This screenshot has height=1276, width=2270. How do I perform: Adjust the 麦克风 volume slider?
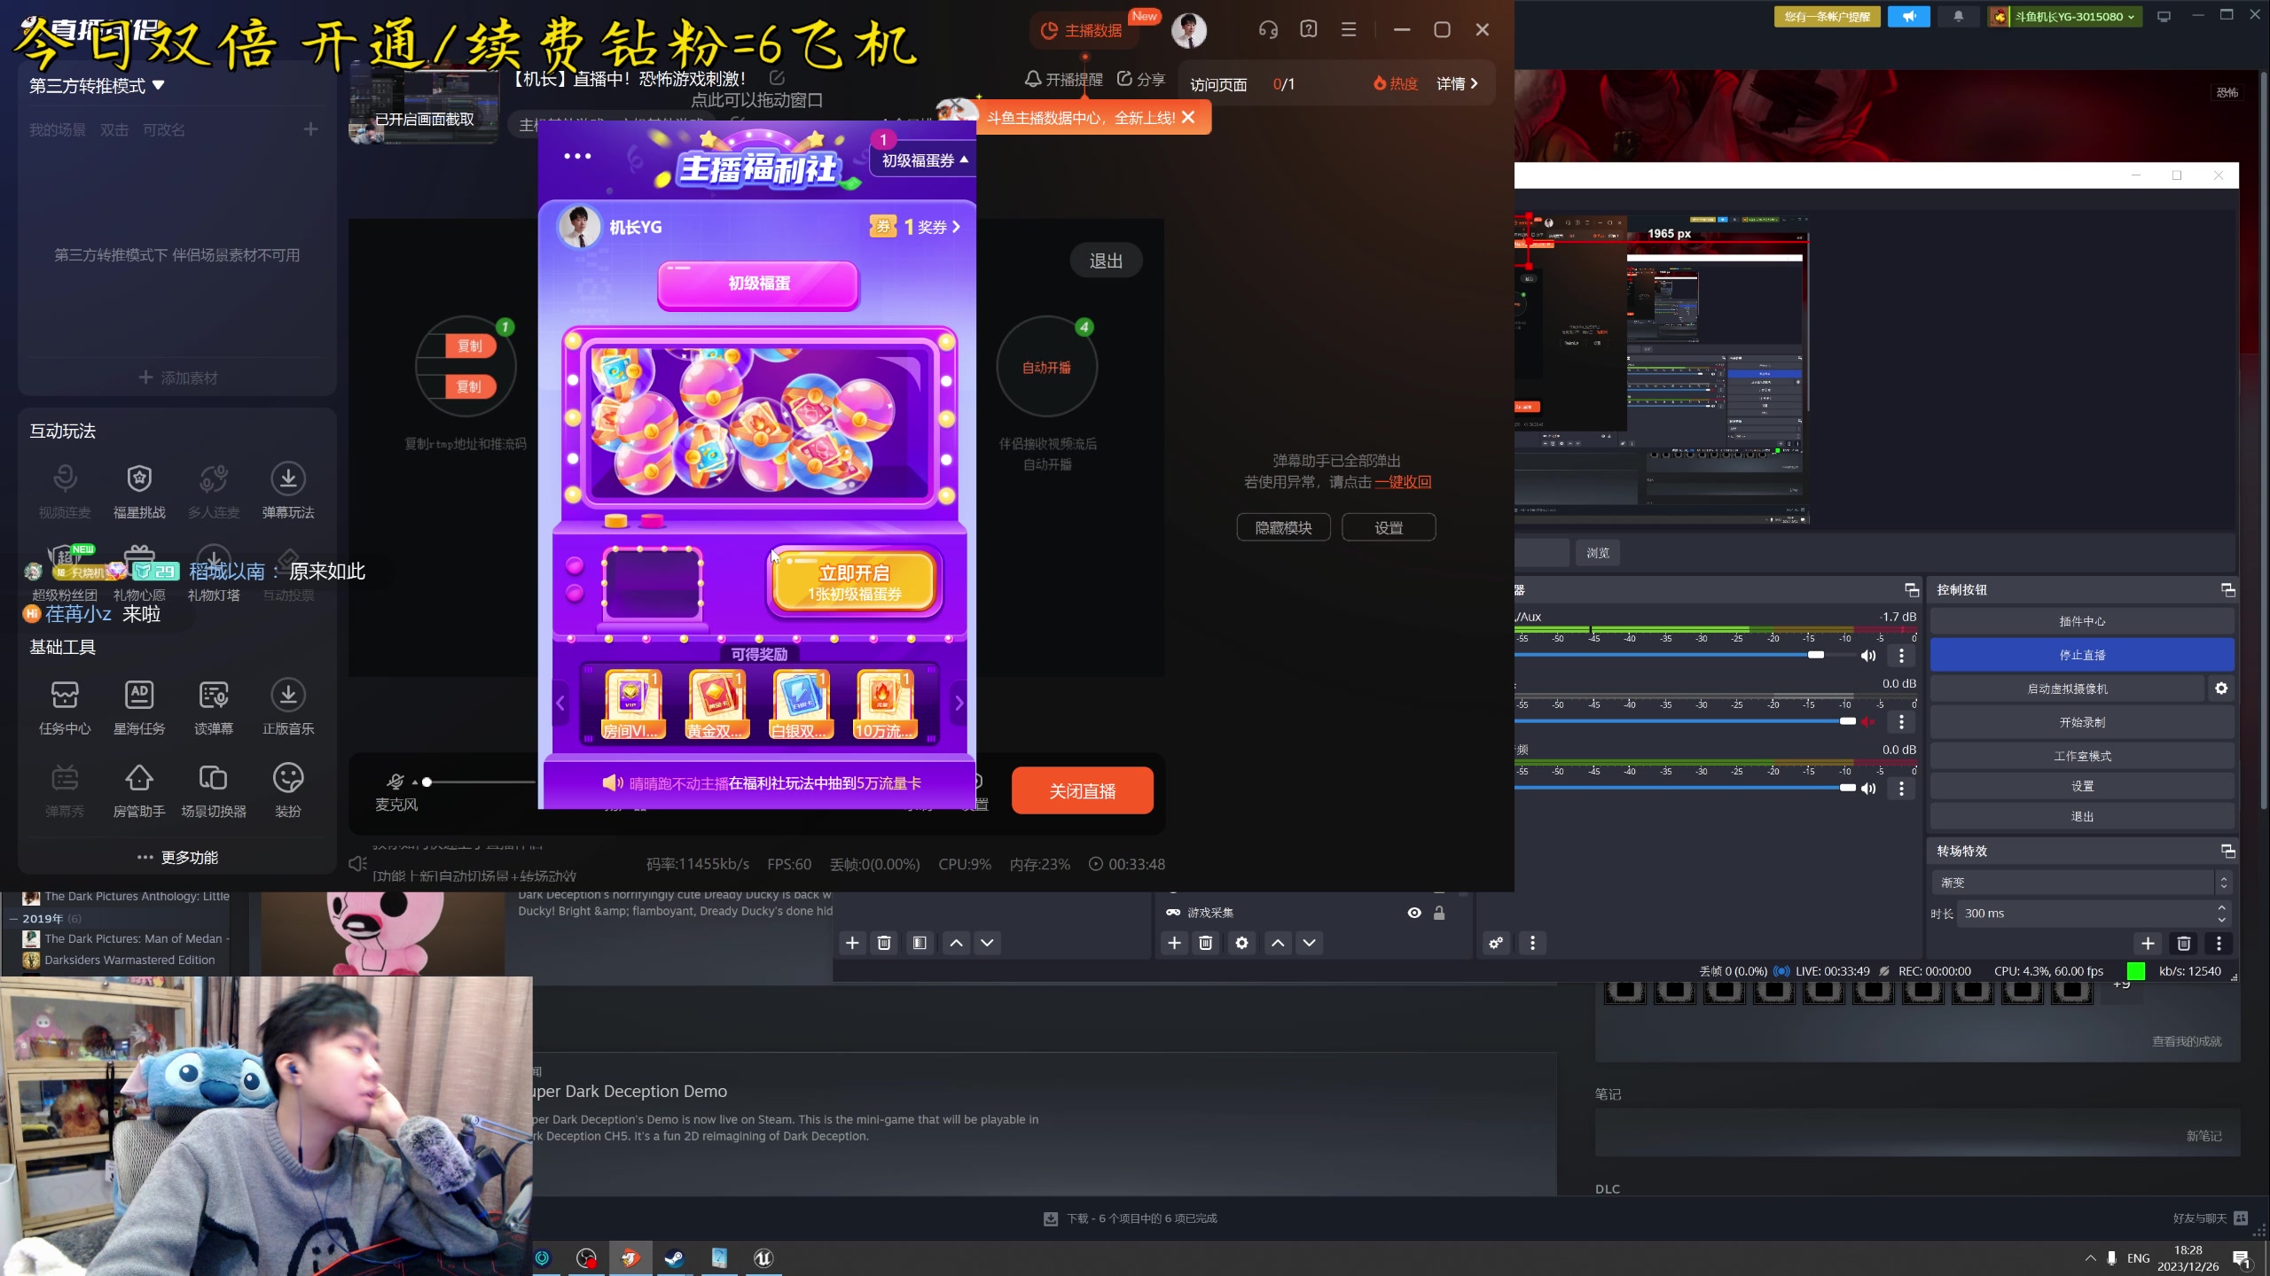427,782
